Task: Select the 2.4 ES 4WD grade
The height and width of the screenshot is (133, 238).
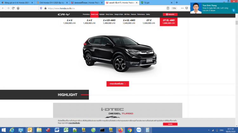Action: [x=109, y=21]
